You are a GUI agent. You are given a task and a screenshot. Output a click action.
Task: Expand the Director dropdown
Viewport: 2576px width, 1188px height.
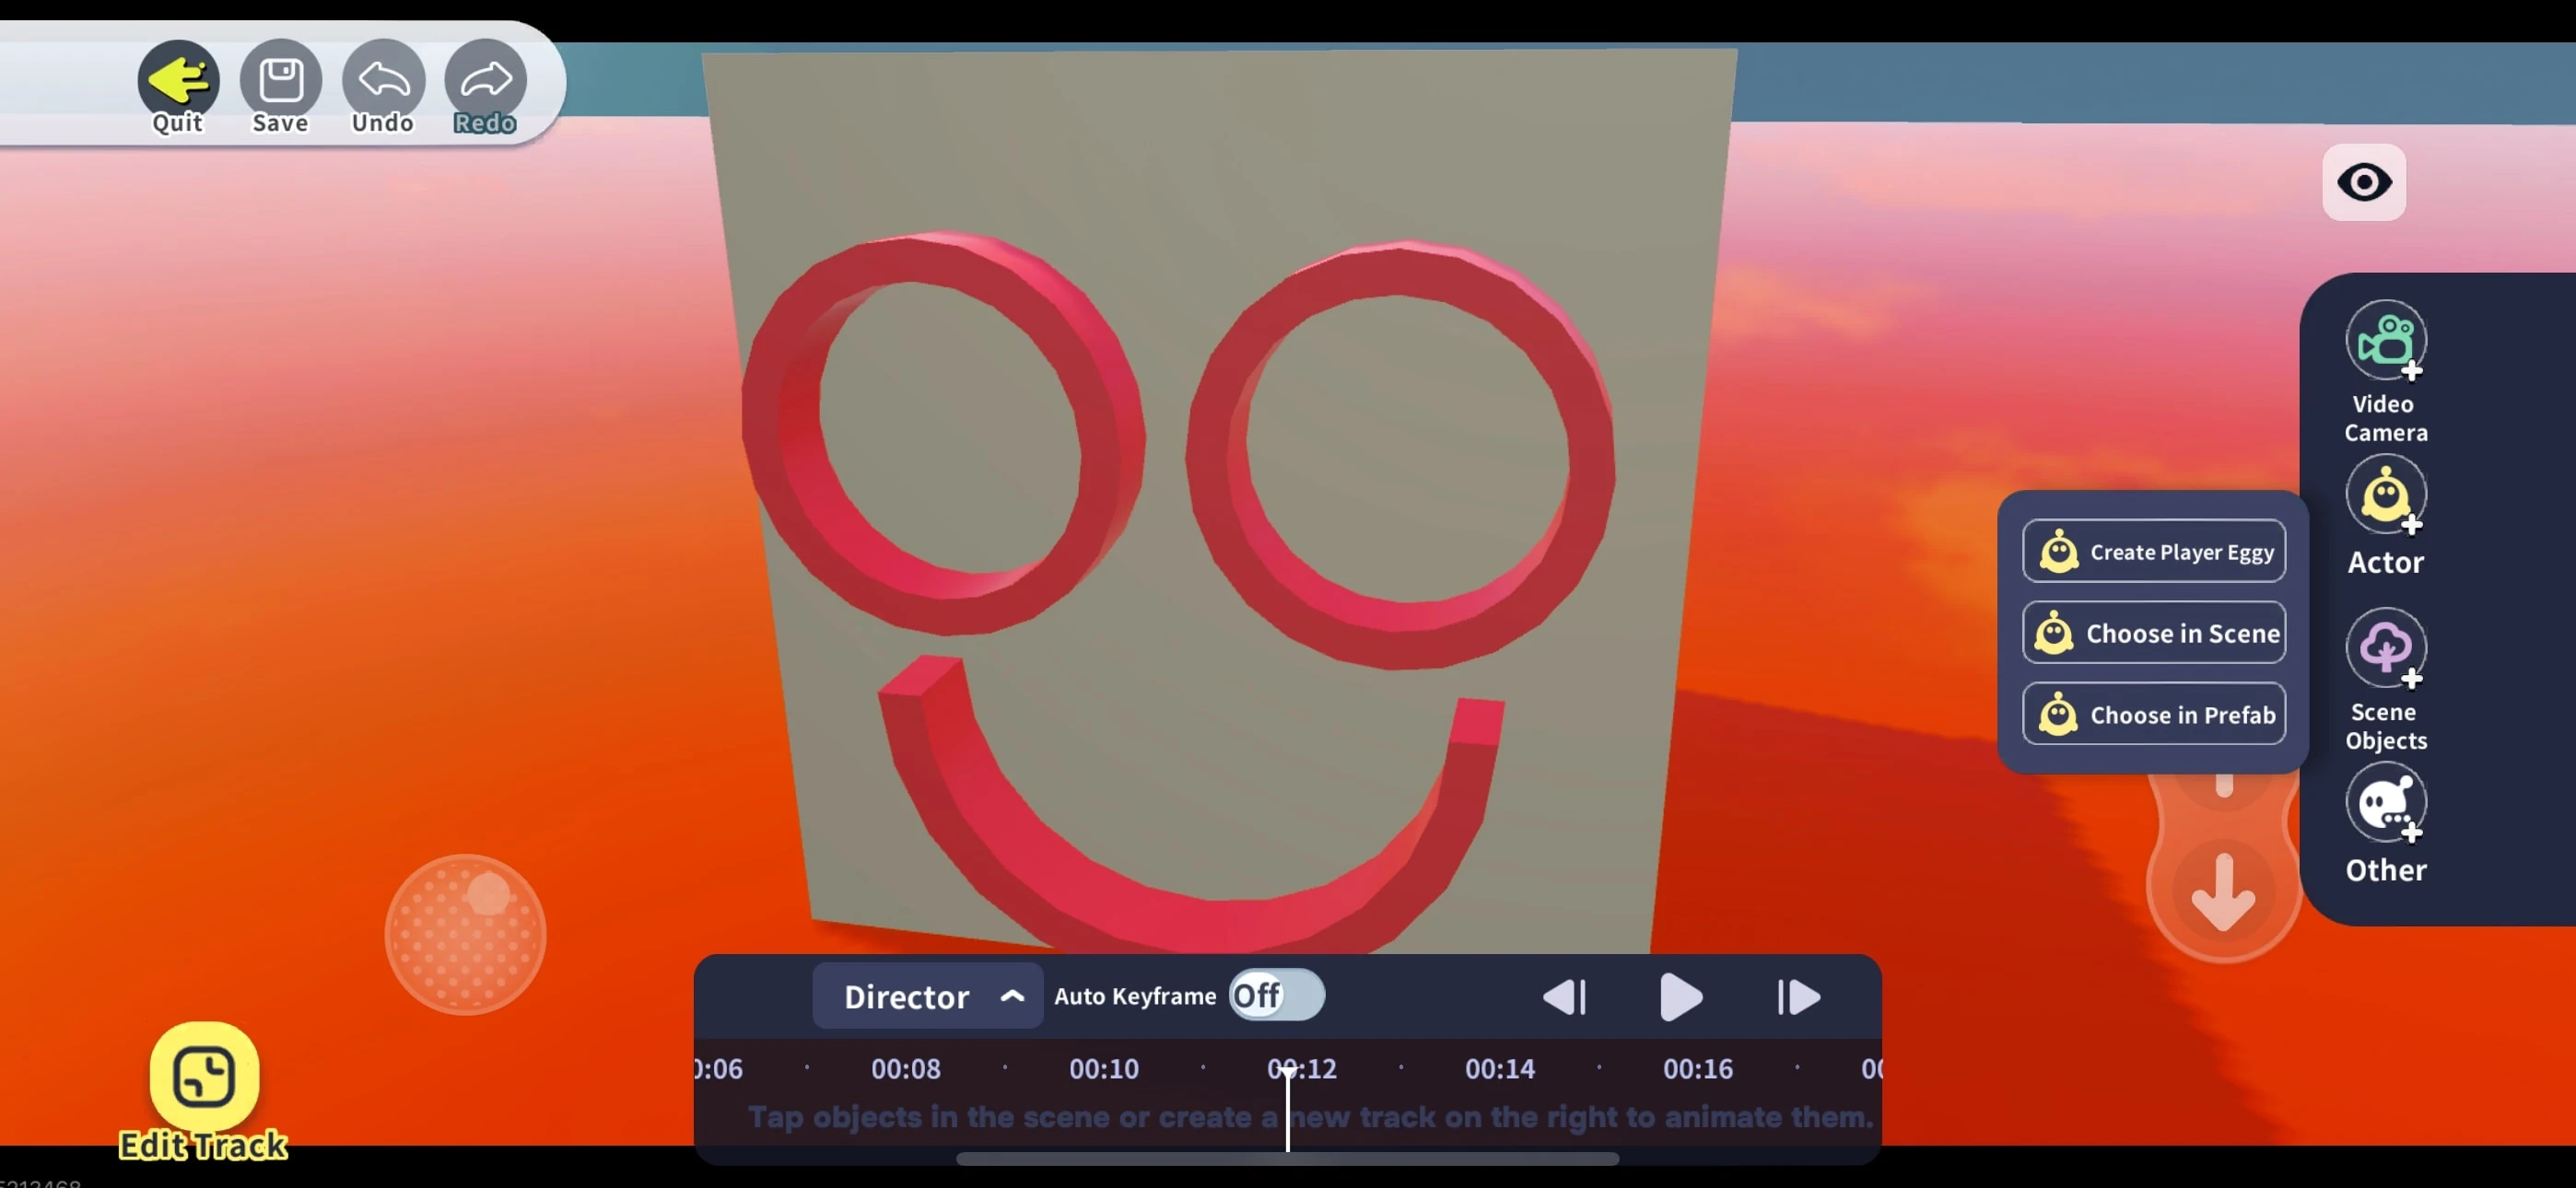click(927, 997)
